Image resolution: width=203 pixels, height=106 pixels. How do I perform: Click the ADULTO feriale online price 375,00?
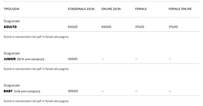click(x=173, y=27)
